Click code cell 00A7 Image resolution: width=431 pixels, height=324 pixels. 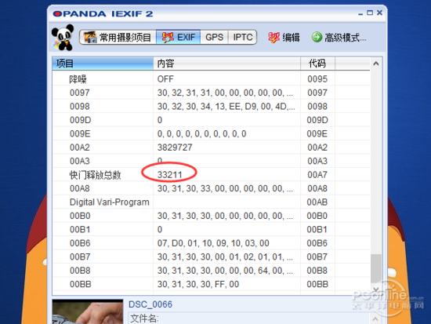317,175
